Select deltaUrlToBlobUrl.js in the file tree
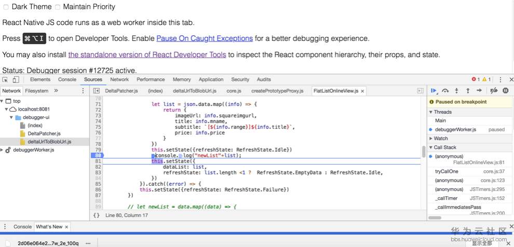 tap(49, 142)
